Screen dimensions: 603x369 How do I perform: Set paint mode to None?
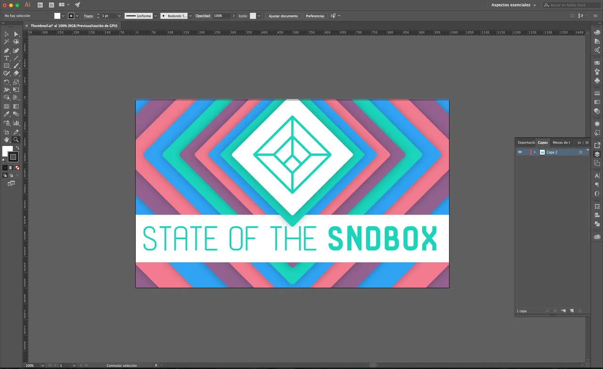pos(17,168)
